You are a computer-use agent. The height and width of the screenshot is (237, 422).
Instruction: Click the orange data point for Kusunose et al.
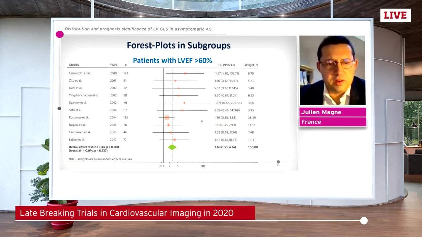[166, 117]
